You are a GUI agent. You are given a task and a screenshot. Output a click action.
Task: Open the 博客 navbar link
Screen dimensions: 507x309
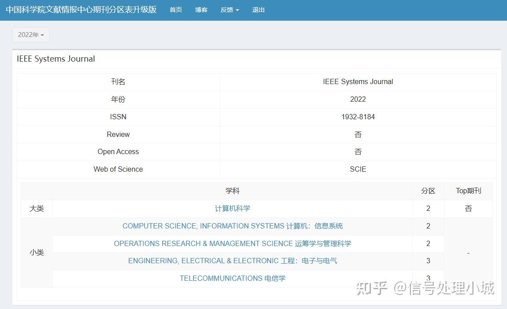pyautogui.click(x=201, y=10)
